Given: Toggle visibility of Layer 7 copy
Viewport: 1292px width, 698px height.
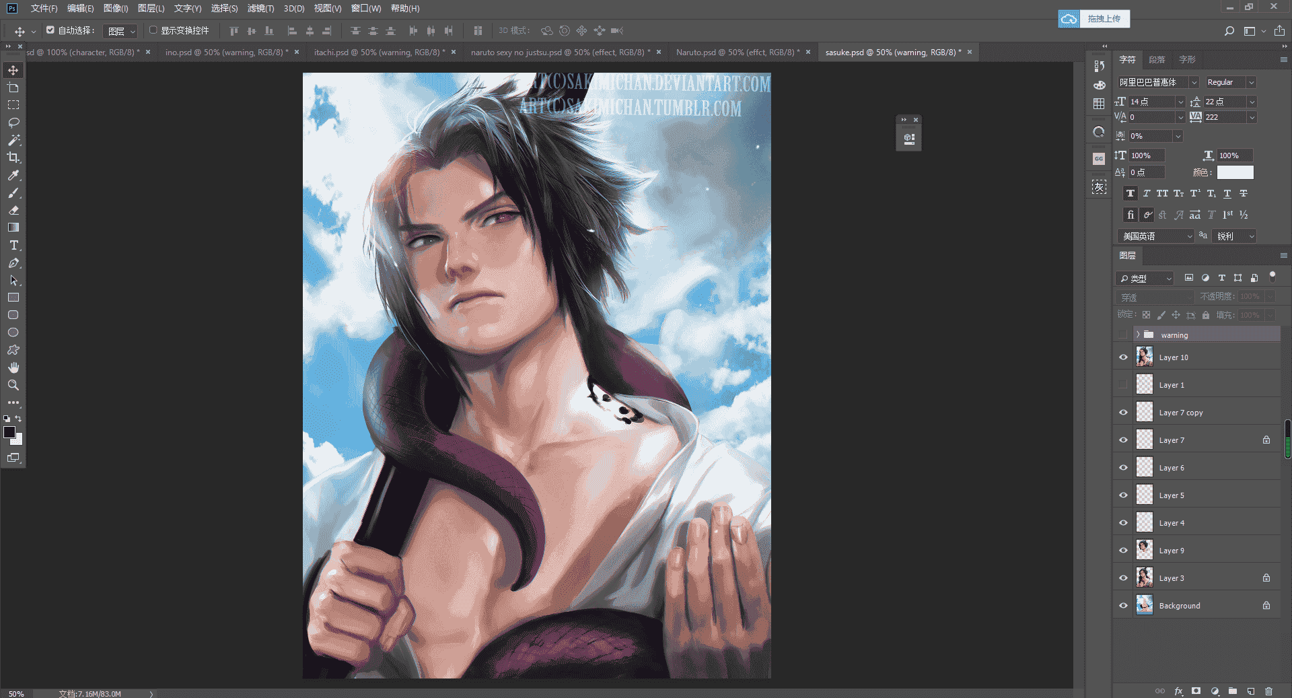Looking at the screenshot, I should (x=1123, y=413).
